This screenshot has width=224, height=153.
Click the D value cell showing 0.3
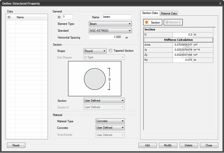coord(182,35)
